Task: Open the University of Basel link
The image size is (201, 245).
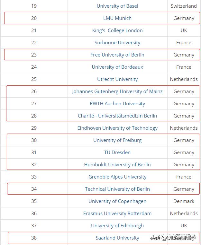Action: pyautogui.click(x=117, y=6)
